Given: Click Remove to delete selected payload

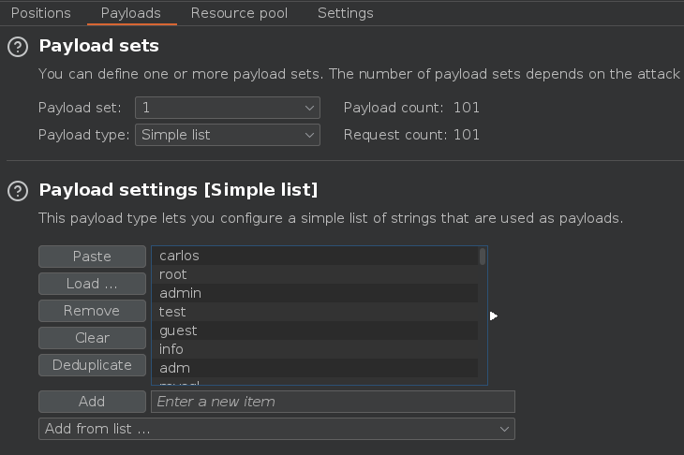Looking at the screenshot, I should [x=92, y=311].
